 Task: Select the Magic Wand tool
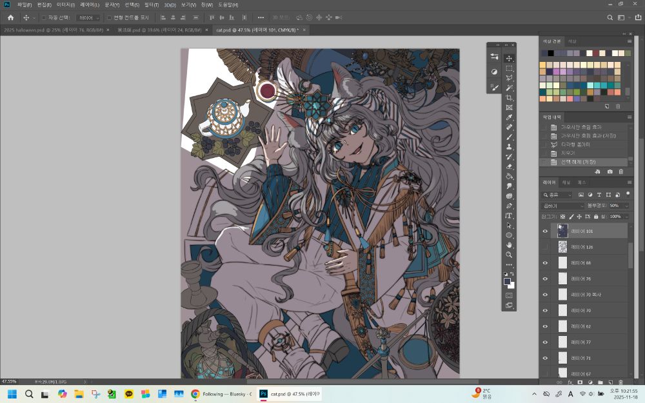[x=509, y=88]
